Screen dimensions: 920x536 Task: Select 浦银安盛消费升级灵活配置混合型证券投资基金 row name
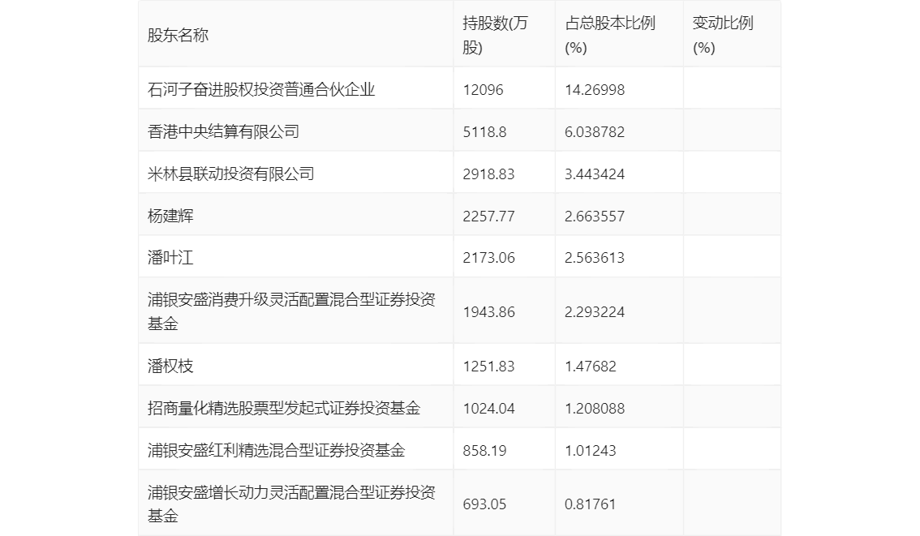coord(291,311)
